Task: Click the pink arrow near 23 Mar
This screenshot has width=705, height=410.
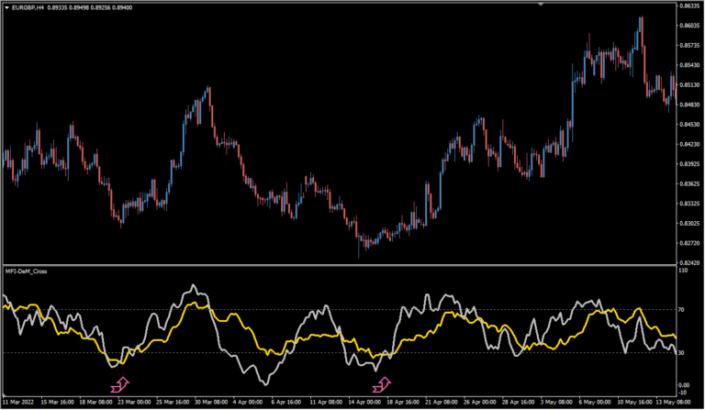Action: (121, 381)
